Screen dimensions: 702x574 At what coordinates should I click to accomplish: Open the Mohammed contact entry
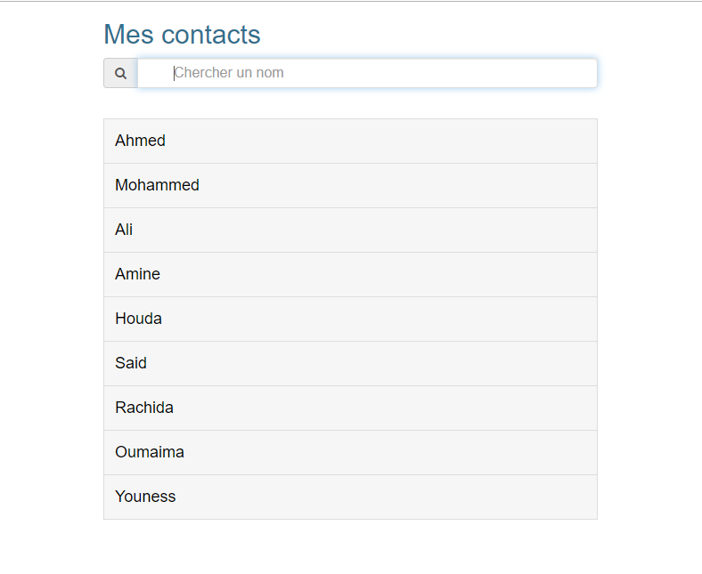coord(350,185)
